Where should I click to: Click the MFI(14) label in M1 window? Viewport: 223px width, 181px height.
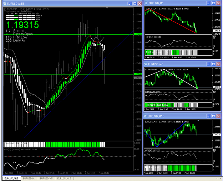(153, 37)
